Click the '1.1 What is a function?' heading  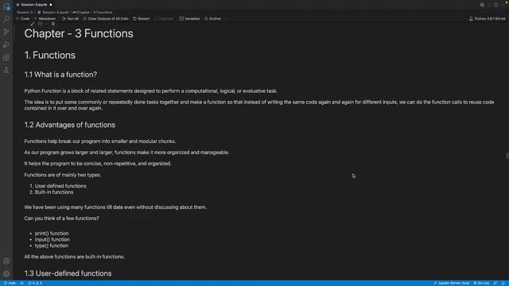[x=60, y=75]
